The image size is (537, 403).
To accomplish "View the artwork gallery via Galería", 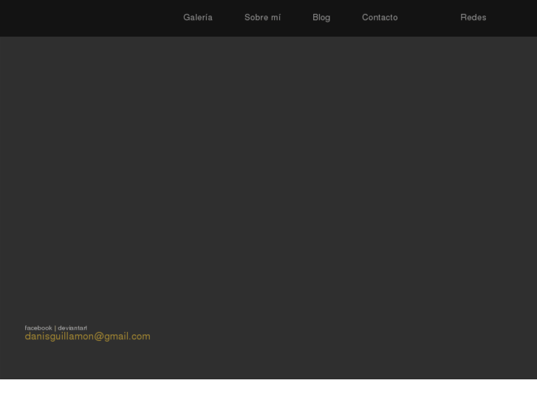I will (x=197, y=18).
